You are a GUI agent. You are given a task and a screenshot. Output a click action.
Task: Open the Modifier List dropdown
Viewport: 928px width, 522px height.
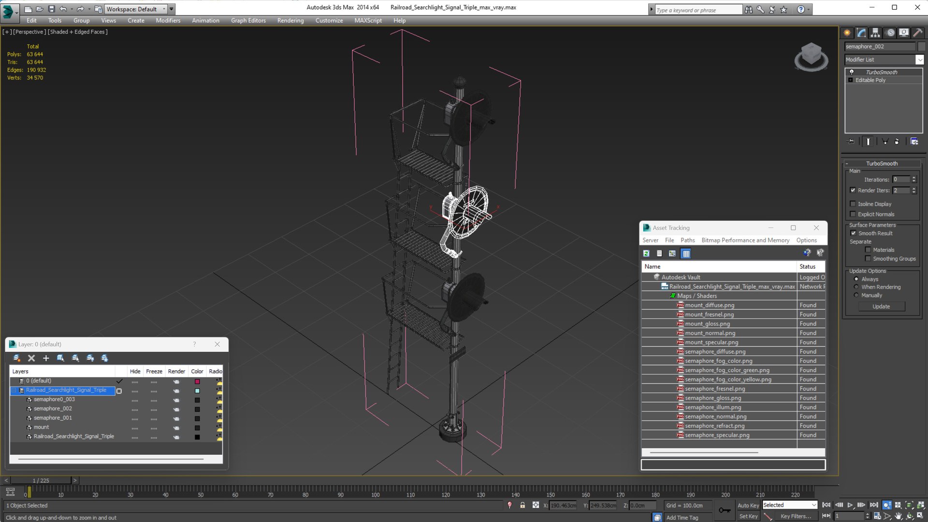[919, 59]
